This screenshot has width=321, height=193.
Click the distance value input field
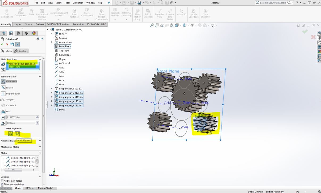(x=21, y=117)
